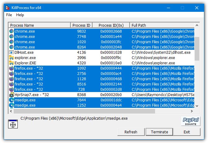Viewport: 208px width, 143px height.
Task: Click the firefox.exe icon for process 8516
Action: pyautogui.click(x=12, y=84)
